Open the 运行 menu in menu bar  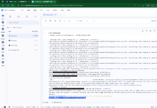point(41,10)
